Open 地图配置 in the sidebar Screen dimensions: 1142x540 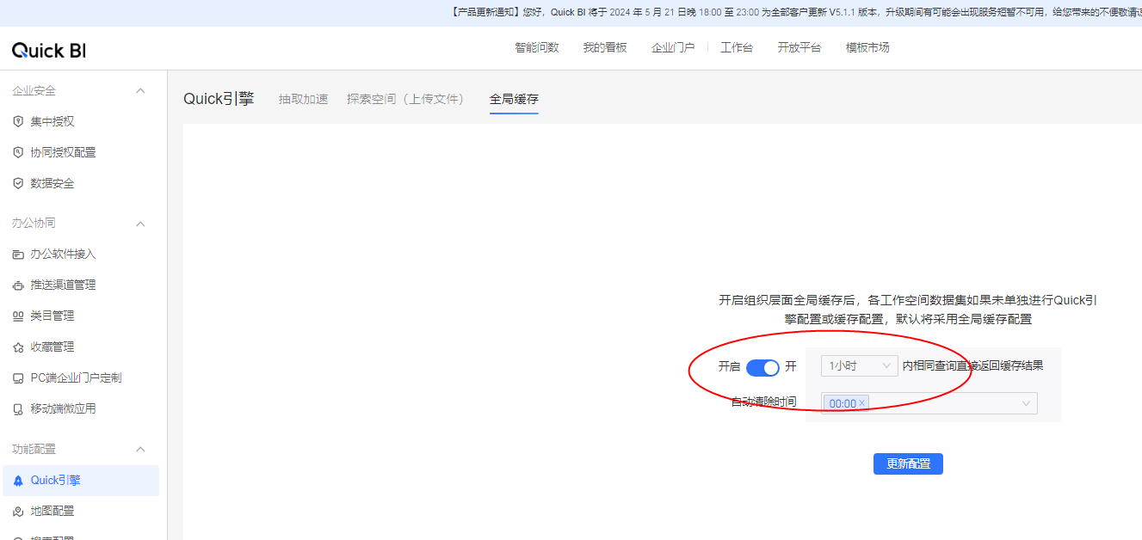point(52,512)
